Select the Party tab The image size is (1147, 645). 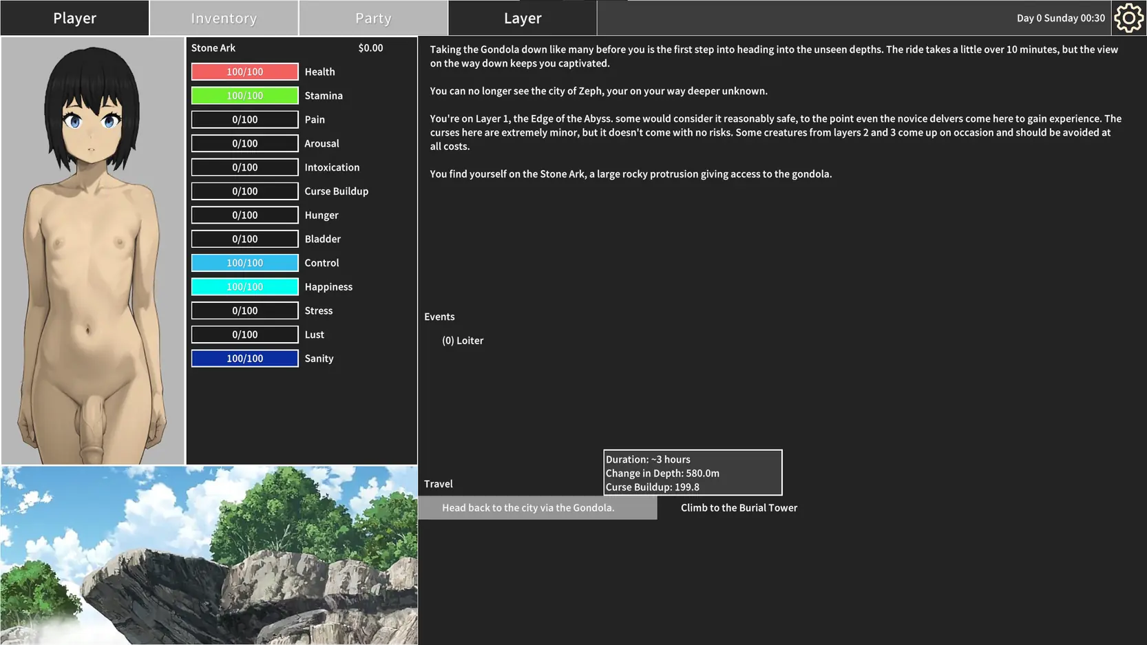(x=373, y=18)
